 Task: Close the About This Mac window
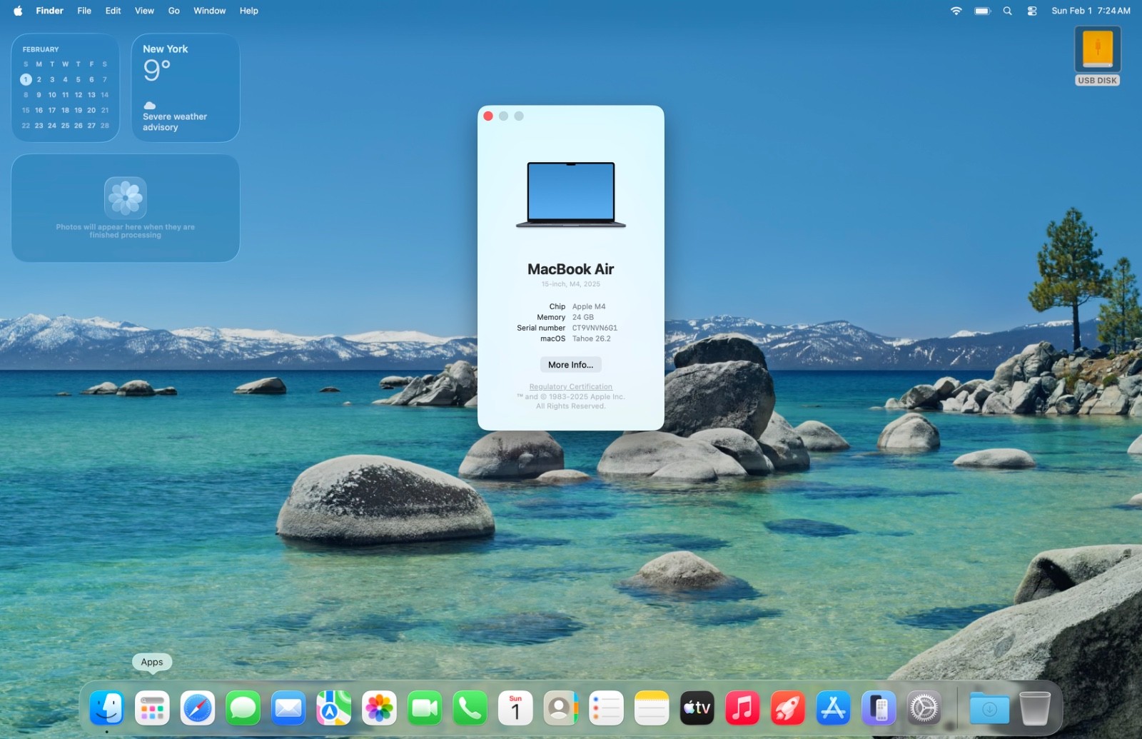coord(488,116)
